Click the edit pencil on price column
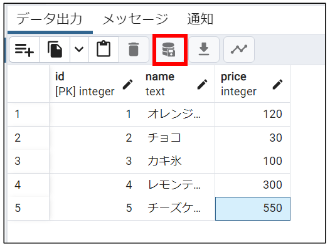 pyautogui.click(x=277, y=84)
